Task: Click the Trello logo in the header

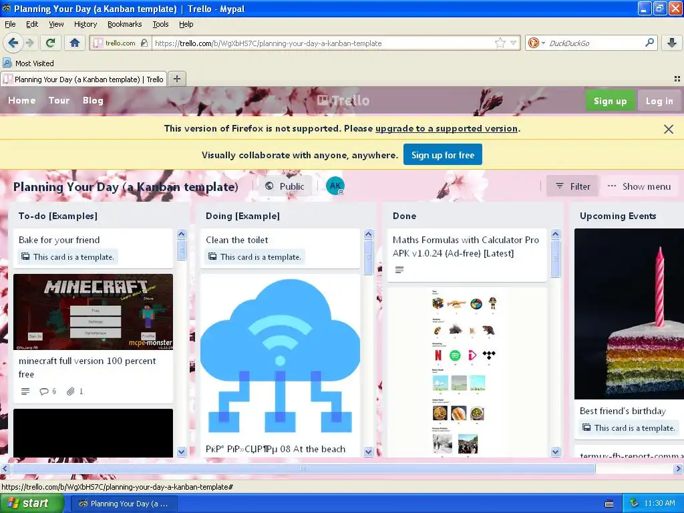Action: pos(343,100)
